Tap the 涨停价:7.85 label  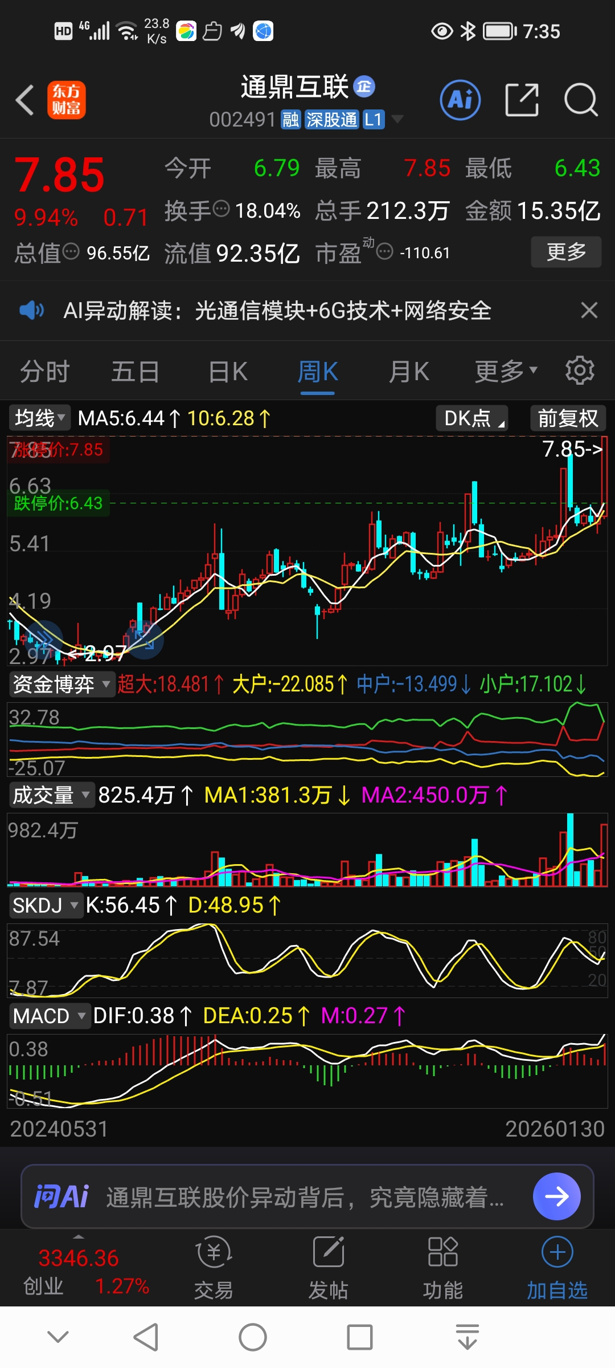click(58, 449)
